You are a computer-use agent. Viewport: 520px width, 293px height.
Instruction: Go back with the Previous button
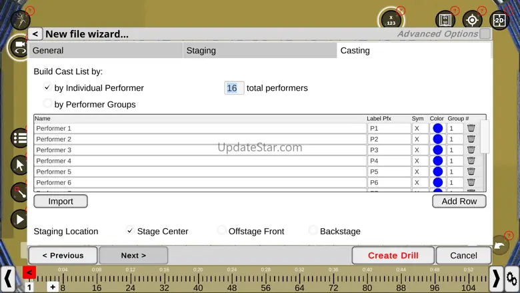63,256
